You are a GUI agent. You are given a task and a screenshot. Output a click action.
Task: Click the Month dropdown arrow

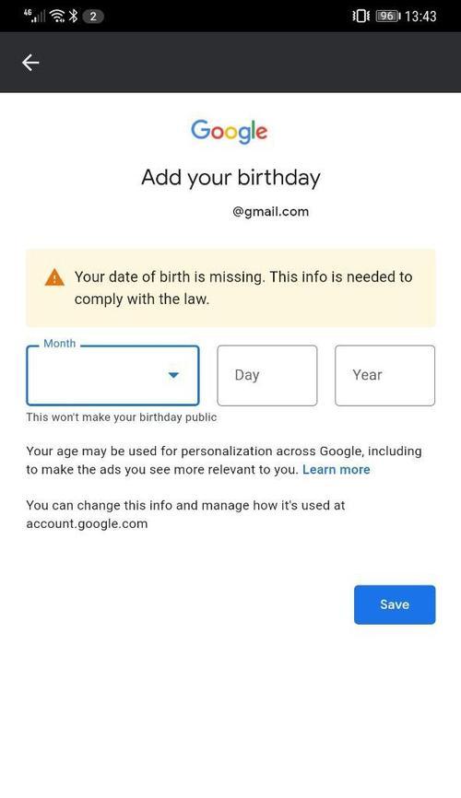coord(173,375)
